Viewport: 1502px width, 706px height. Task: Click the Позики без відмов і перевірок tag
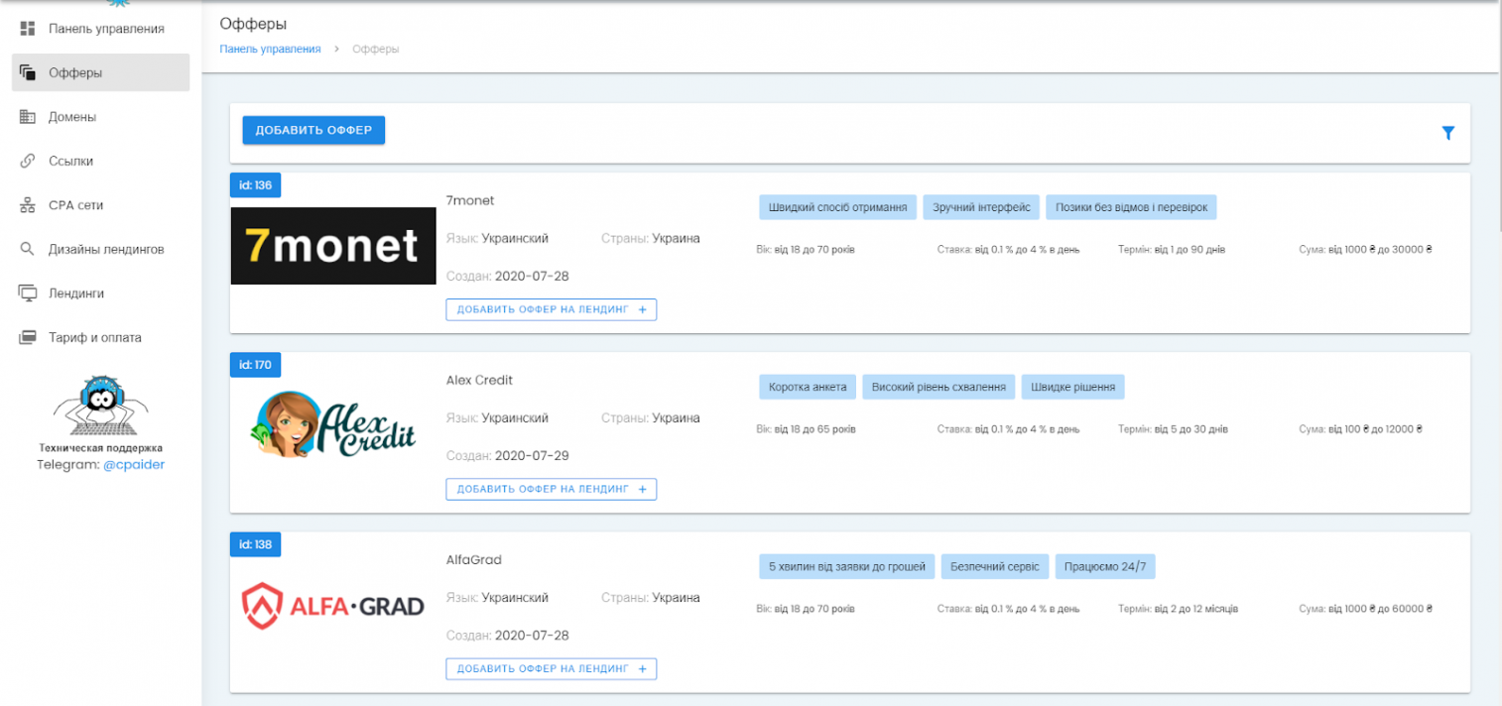click(x=1131, y=207)
